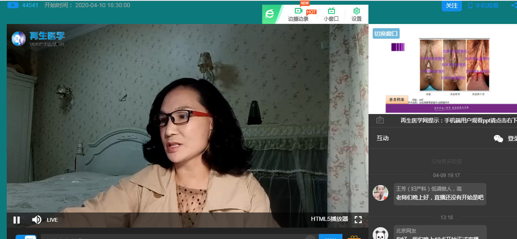Open the 设置 gear settings

(357, 15)
